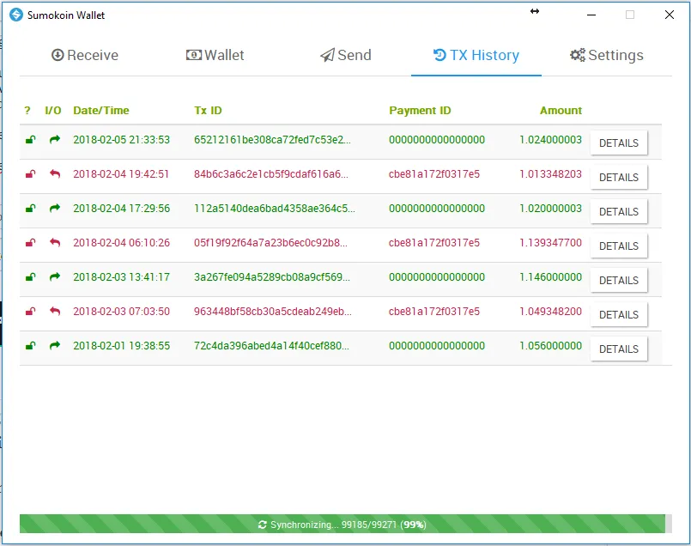View DETAILS for amount 1.146000000

click(x=619, y=280)
